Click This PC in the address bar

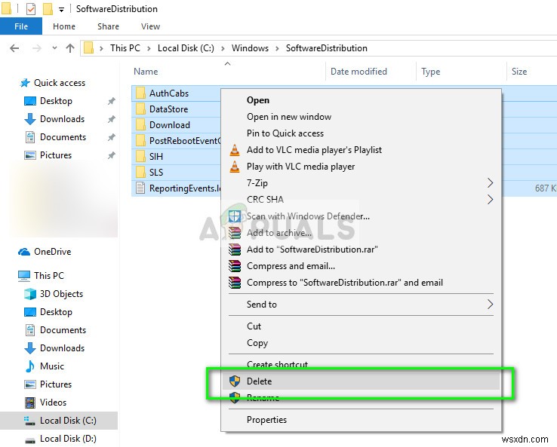(125, 48)
